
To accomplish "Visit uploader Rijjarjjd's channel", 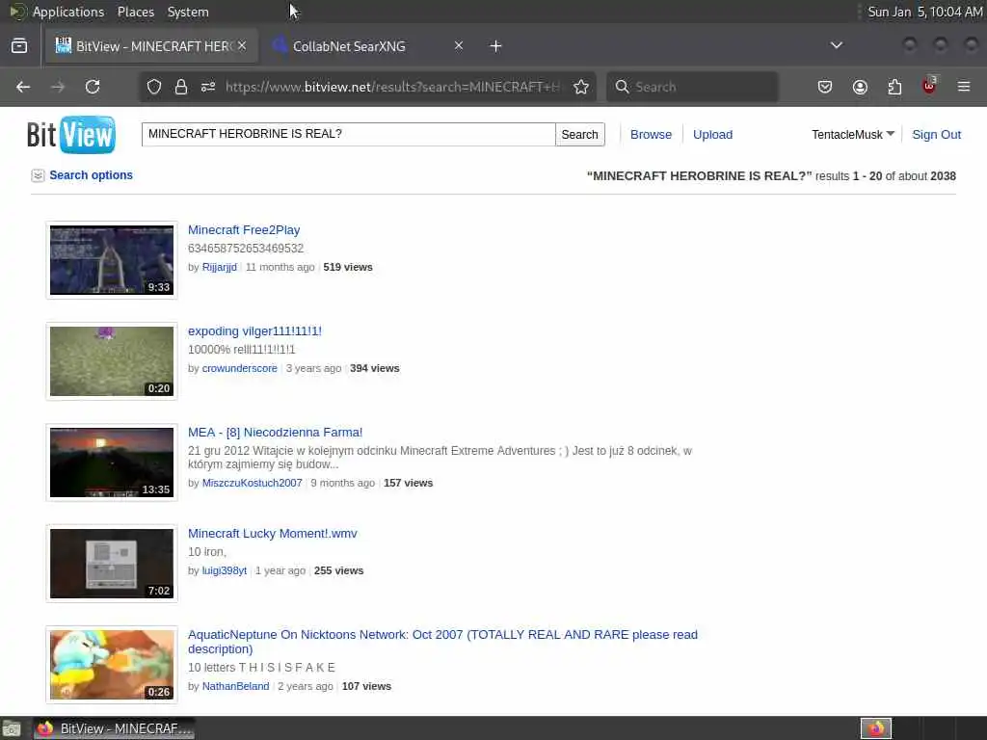I will tap(219, 268).
